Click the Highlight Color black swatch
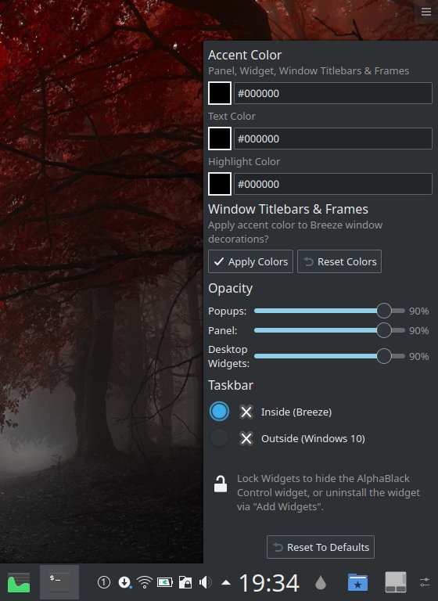The image size is (438, 601). point(220,184)
